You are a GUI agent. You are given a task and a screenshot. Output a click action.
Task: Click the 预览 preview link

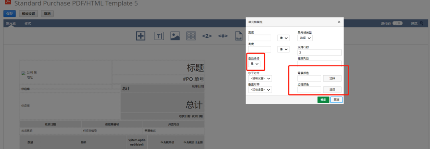point(414,23)
